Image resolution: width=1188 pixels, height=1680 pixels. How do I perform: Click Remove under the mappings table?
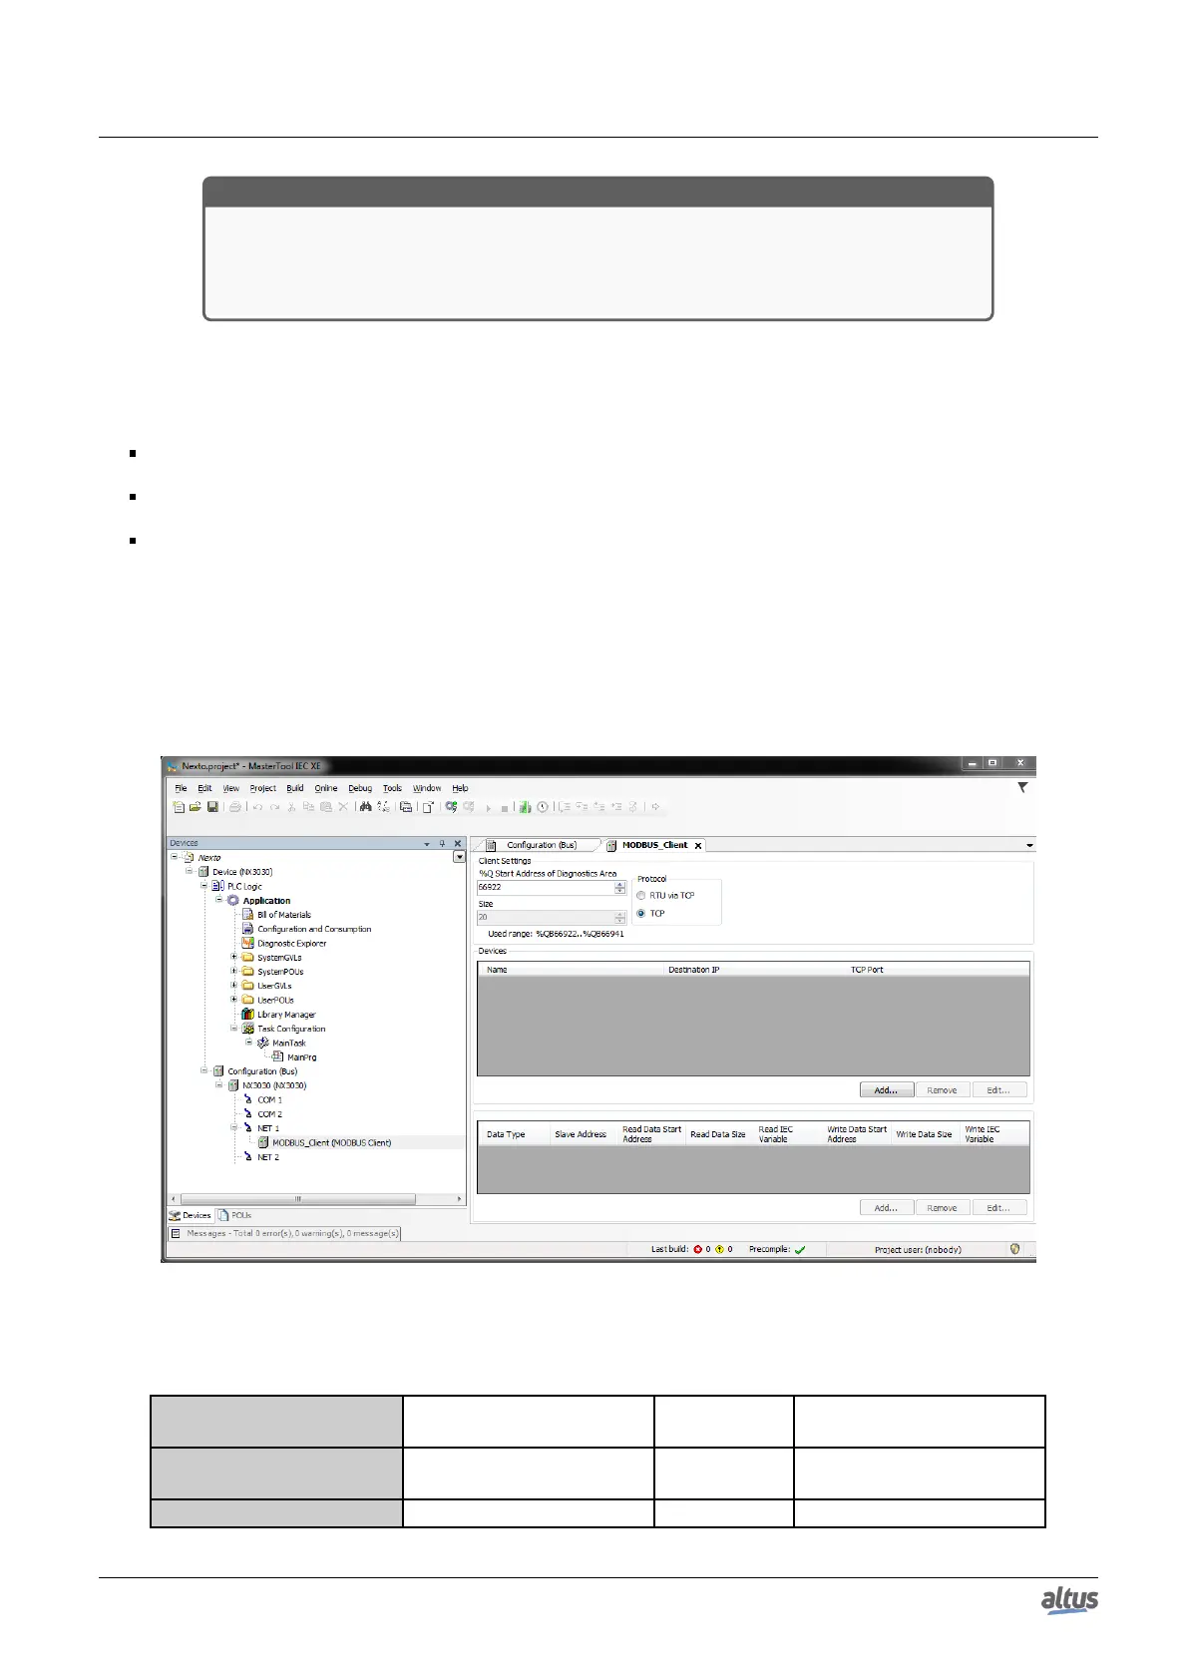[x=943, y=1208]
